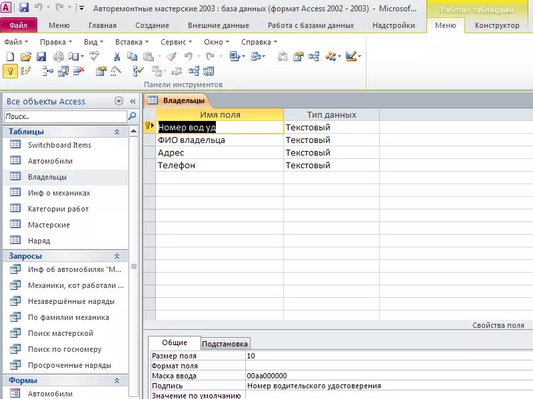Click the New document toolbar icon

[10, 57]
